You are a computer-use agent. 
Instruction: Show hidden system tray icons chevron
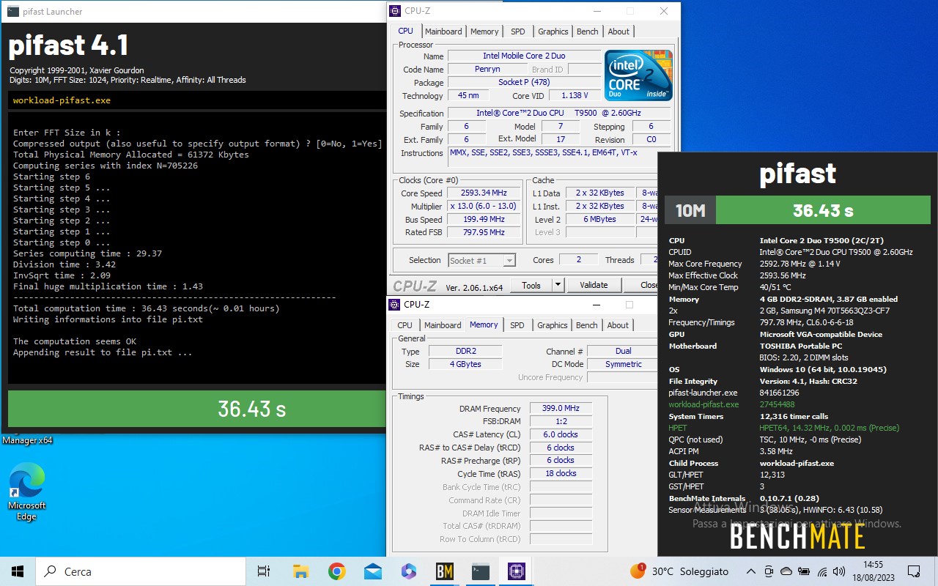[750, 571]
